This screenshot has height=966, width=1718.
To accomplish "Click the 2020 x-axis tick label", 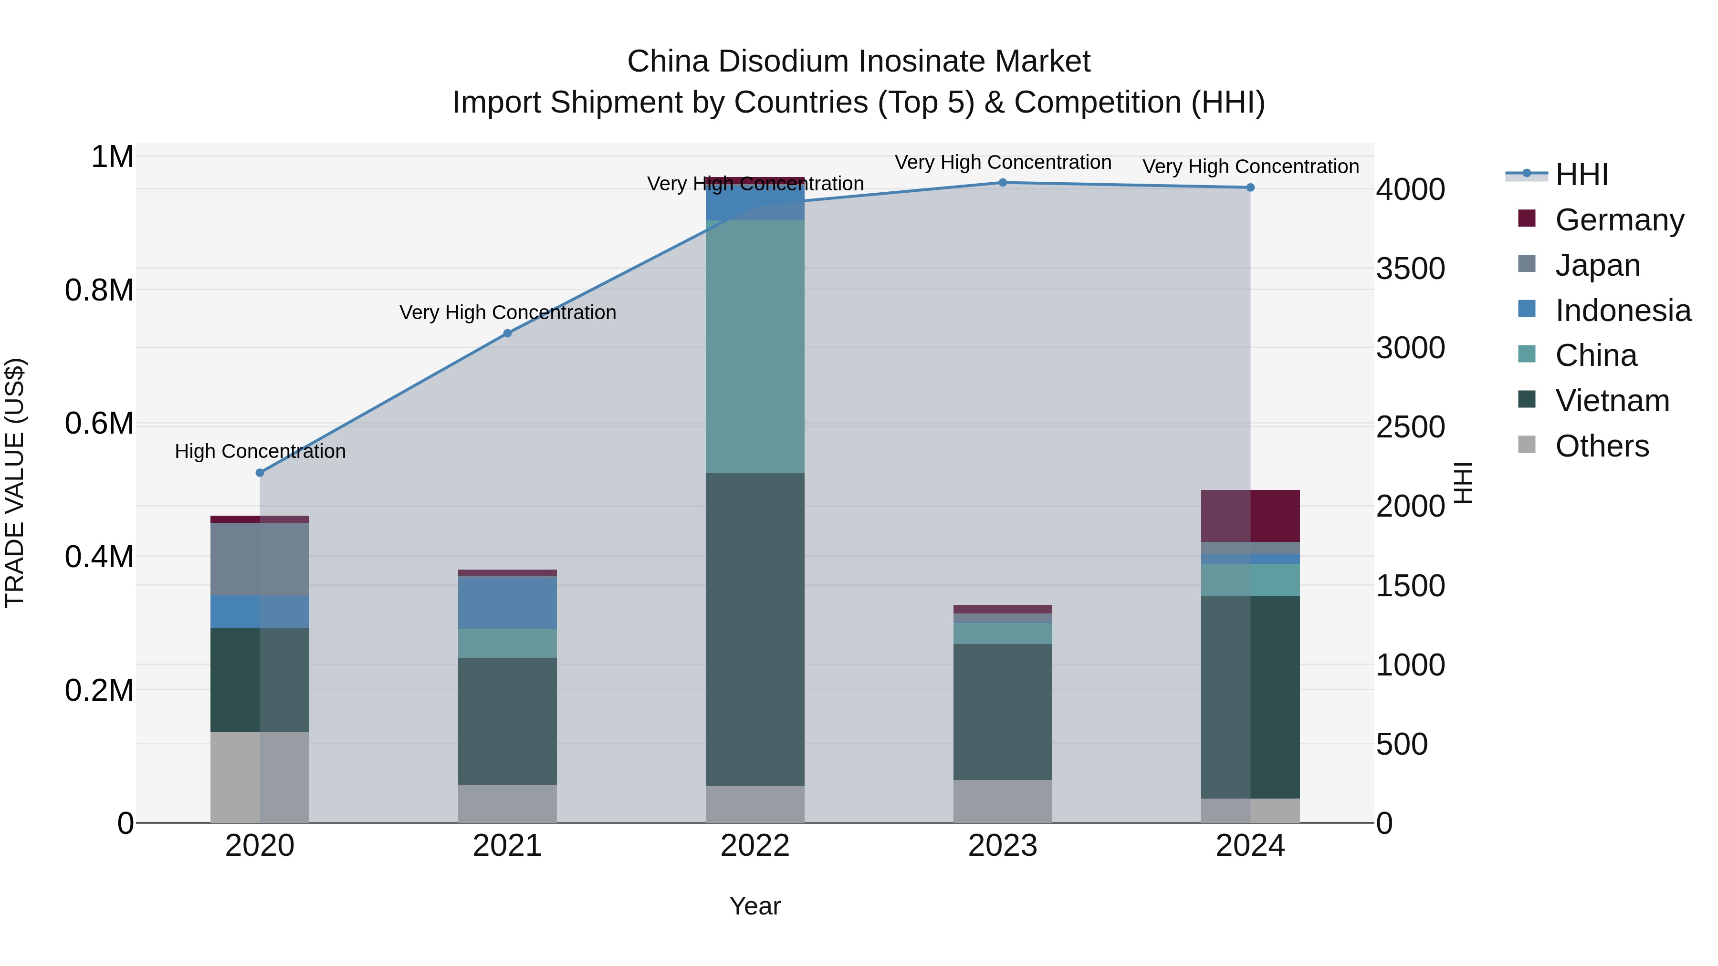I will tap(260, 846).
